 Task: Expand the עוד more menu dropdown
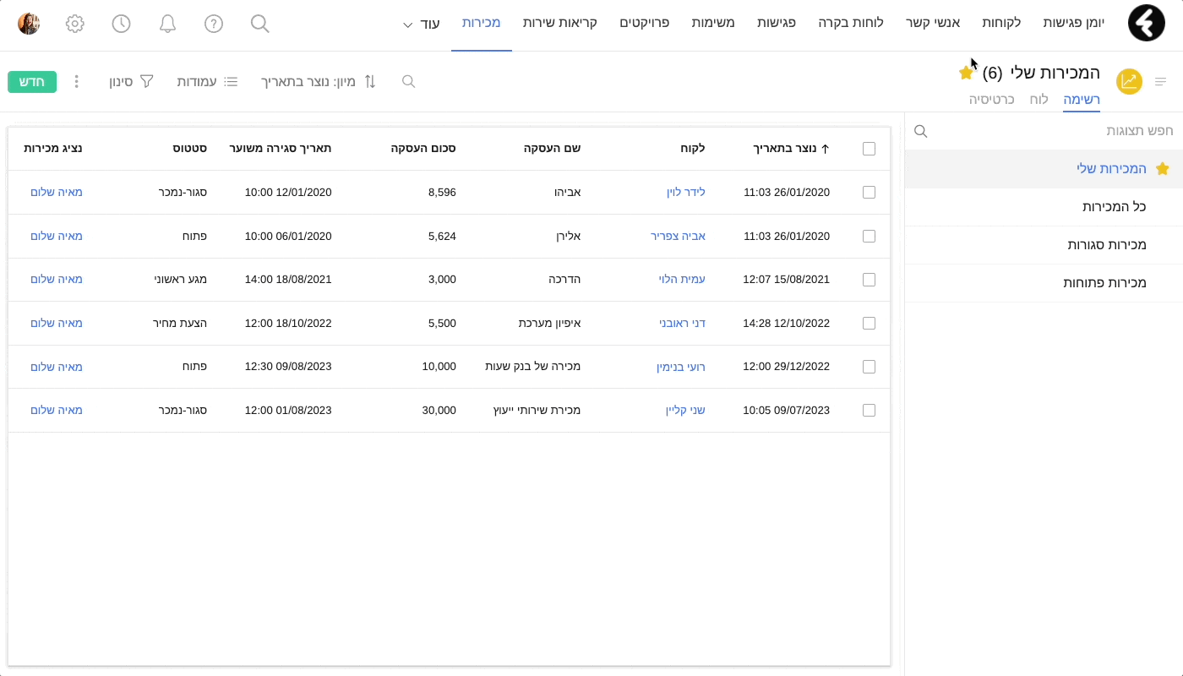pos(421,24)
